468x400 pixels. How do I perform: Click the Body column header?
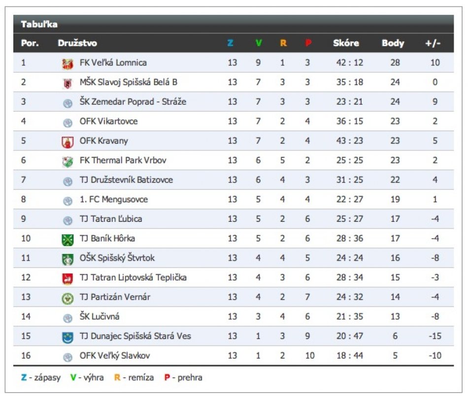tap(393, 43)
